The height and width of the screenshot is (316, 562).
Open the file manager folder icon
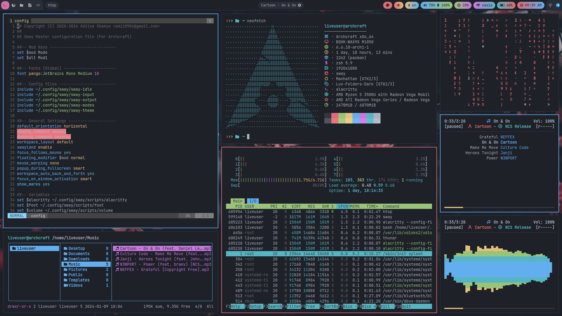(22, 5)
